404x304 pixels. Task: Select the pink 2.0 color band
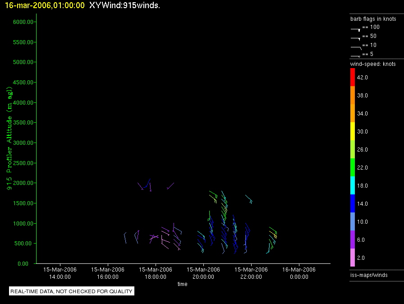pyautogui.click(x=353, y=258)
